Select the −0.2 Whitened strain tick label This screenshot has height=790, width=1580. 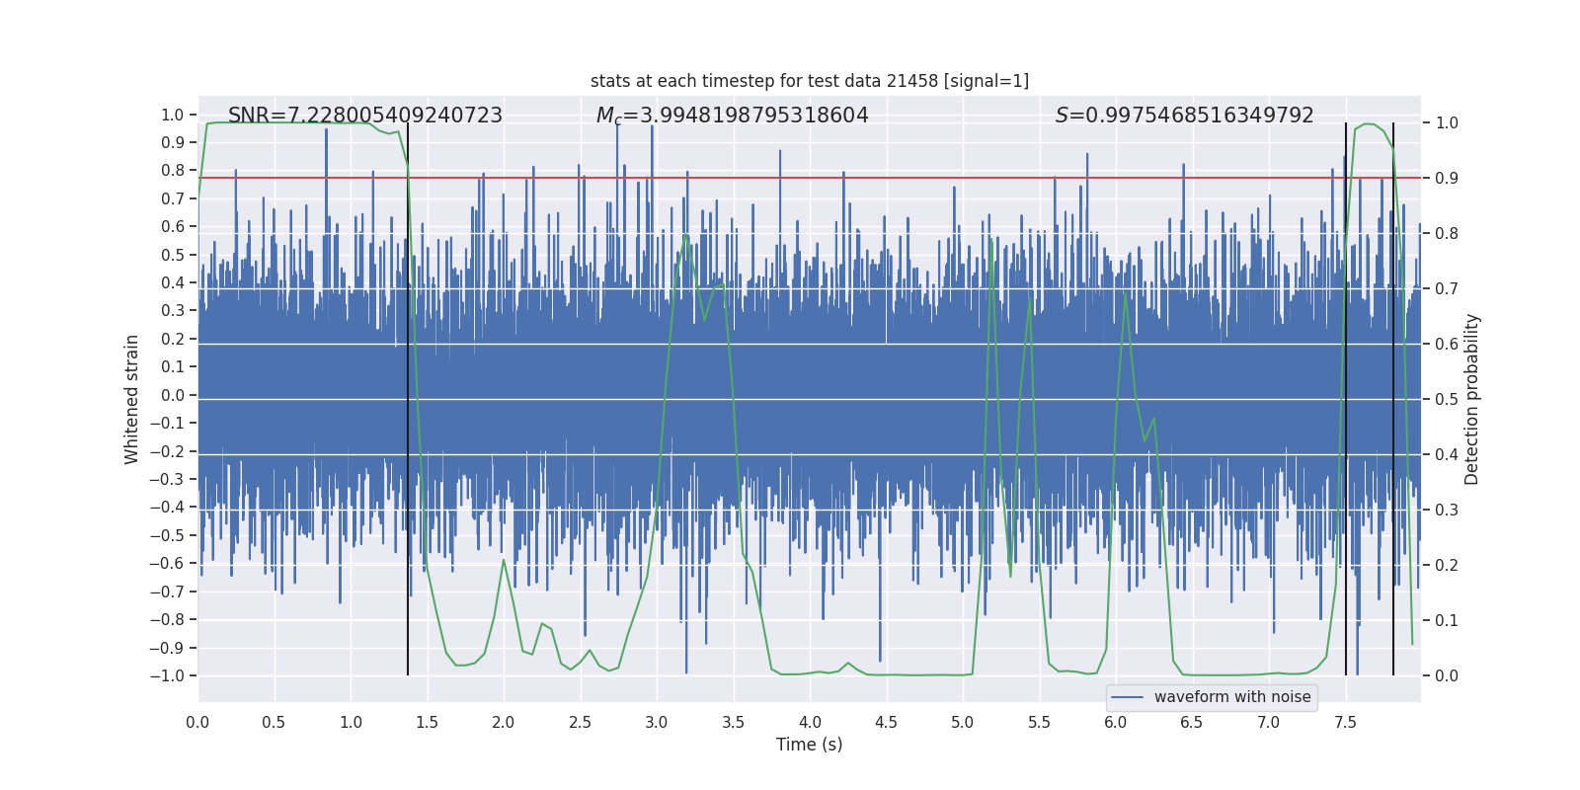[x=167, y=451]
